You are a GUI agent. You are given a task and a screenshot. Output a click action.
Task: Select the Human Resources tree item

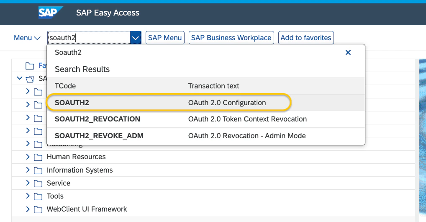point(76,157)
